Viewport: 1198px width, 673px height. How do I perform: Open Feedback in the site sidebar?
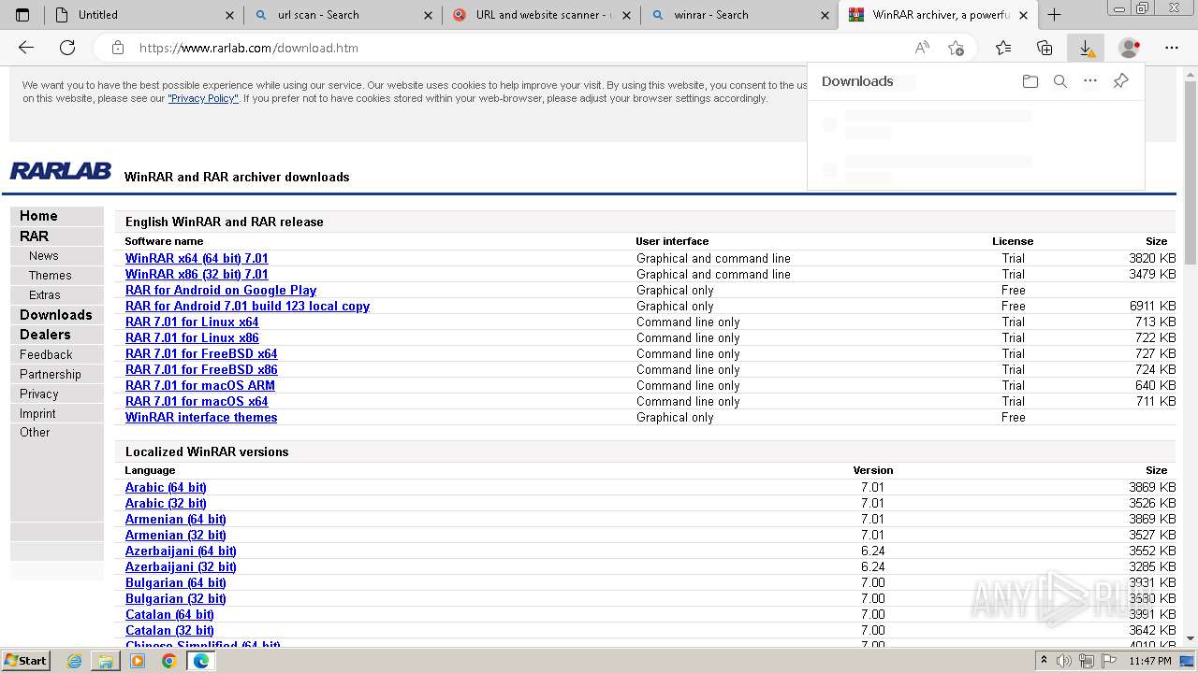[x=46, y=355]
